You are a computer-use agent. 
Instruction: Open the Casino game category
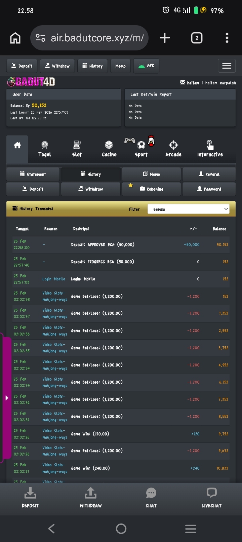(x=109, y=149)
